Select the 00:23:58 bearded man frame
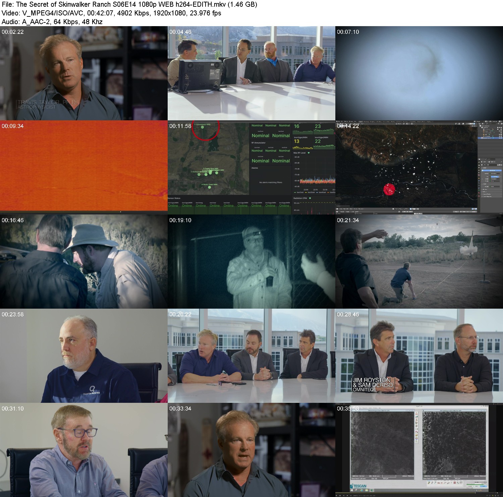 (x=84, y=356)
